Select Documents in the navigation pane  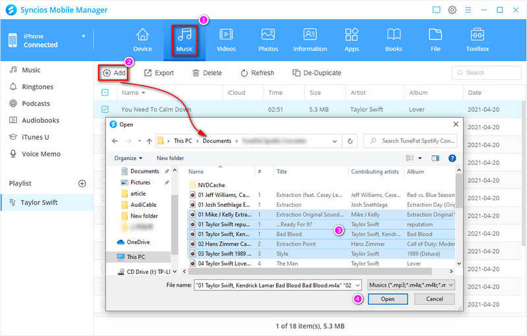pos(144,171)
